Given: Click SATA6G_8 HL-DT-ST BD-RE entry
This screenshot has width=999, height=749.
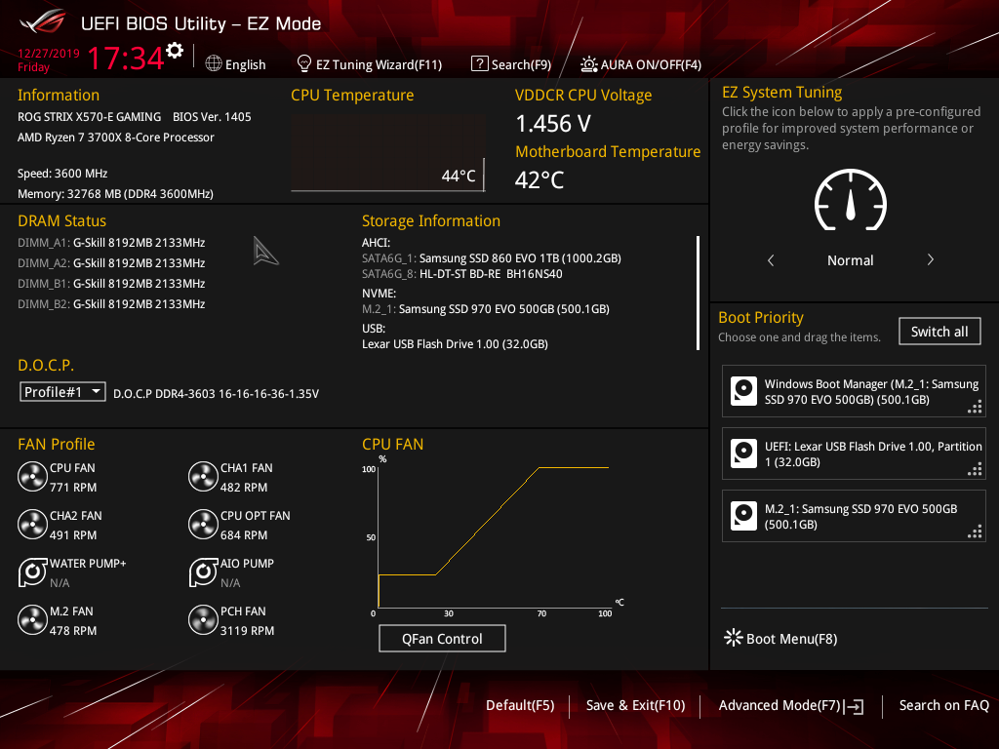Looking at the screenshot, I should tap(461, 274).
